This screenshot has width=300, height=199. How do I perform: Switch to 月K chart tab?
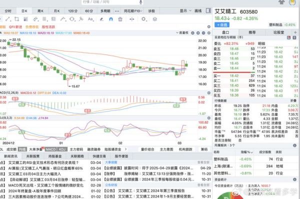(56, 11)
